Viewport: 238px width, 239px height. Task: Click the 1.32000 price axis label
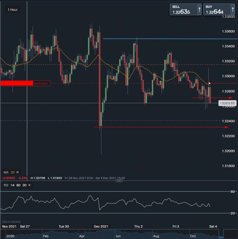click(x=228, y=151)
